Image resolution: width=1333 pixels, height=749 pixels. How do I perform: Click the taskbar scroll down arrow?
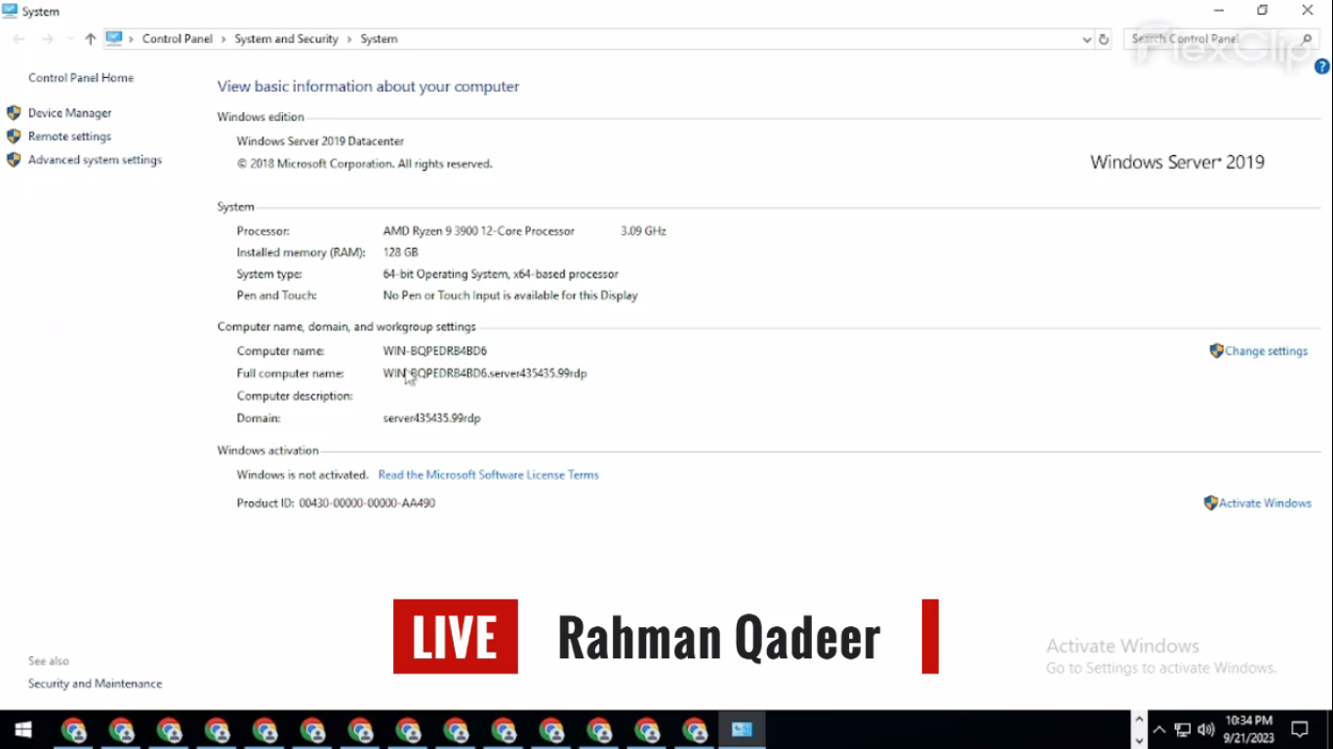(1139, 740)
